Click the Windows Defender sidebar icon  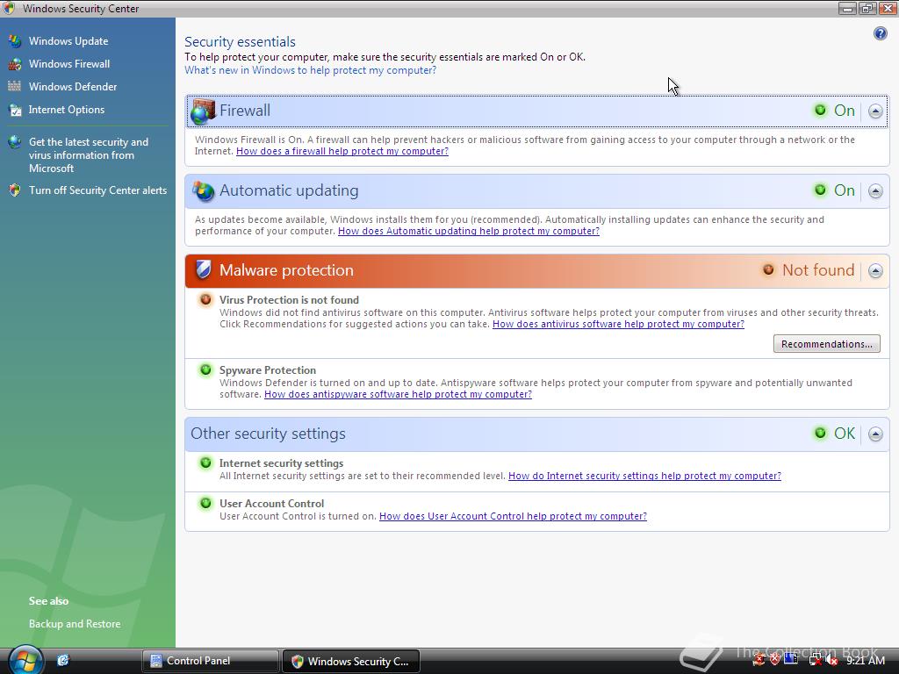[x=15, y=87]
